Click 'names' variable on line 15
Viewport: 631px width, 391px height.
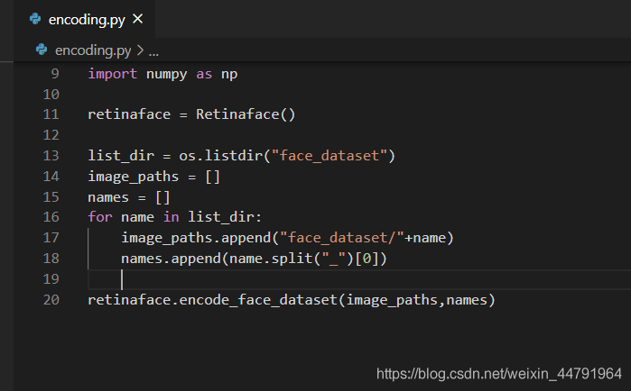click(108, 197)
